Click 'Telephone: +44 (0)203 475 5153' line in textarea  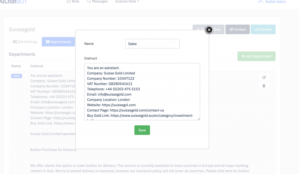tap(113, 89)
